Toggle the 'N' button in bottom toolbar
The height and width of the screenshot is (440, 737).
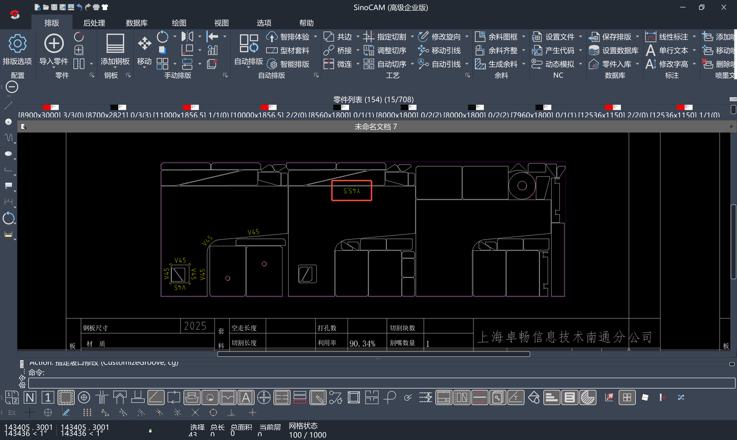30,398
